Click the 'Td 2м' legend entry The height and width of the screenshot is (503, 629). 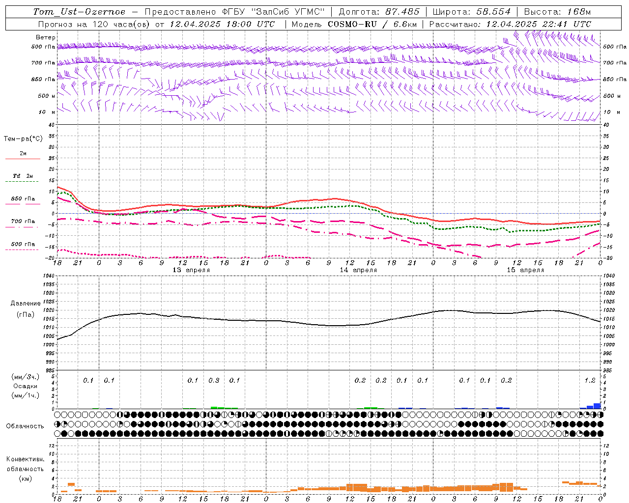pos(23,176)
